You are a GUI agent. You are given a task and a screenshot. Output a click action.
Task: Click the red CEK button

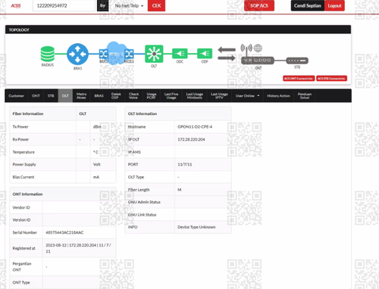(156, 5)
